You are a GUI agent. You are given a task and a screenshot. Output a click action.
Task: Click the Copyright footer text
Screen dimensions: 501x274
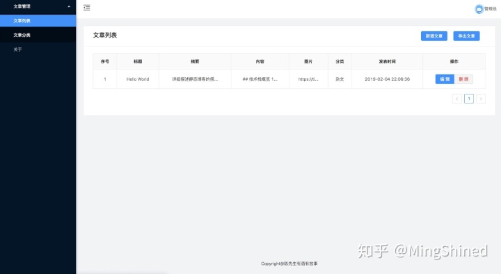289,264
